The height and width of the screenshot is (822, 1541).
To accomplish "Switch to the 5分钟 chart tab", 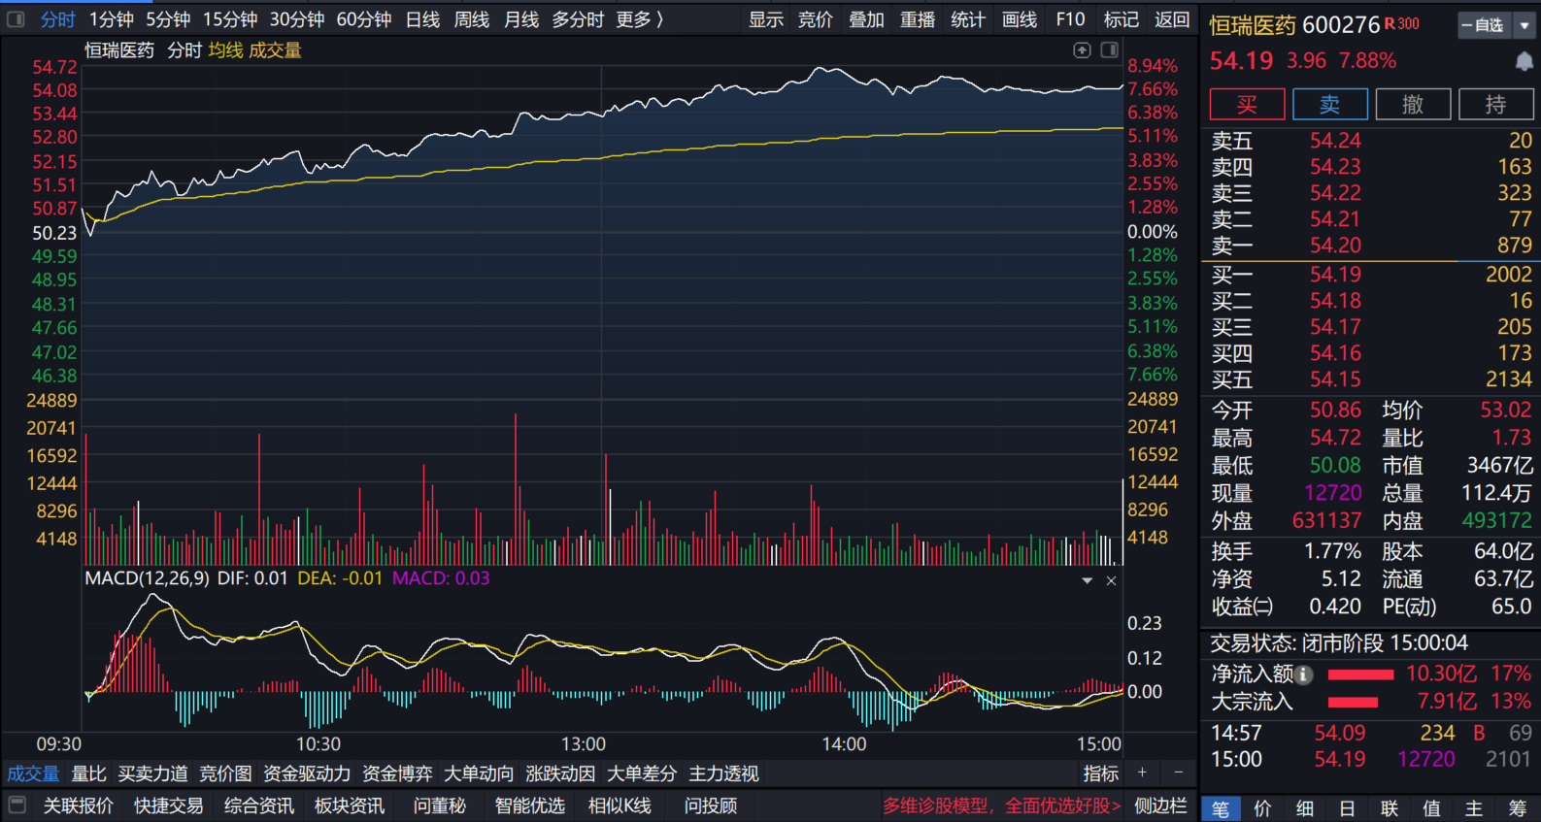I will coord(168,19).
